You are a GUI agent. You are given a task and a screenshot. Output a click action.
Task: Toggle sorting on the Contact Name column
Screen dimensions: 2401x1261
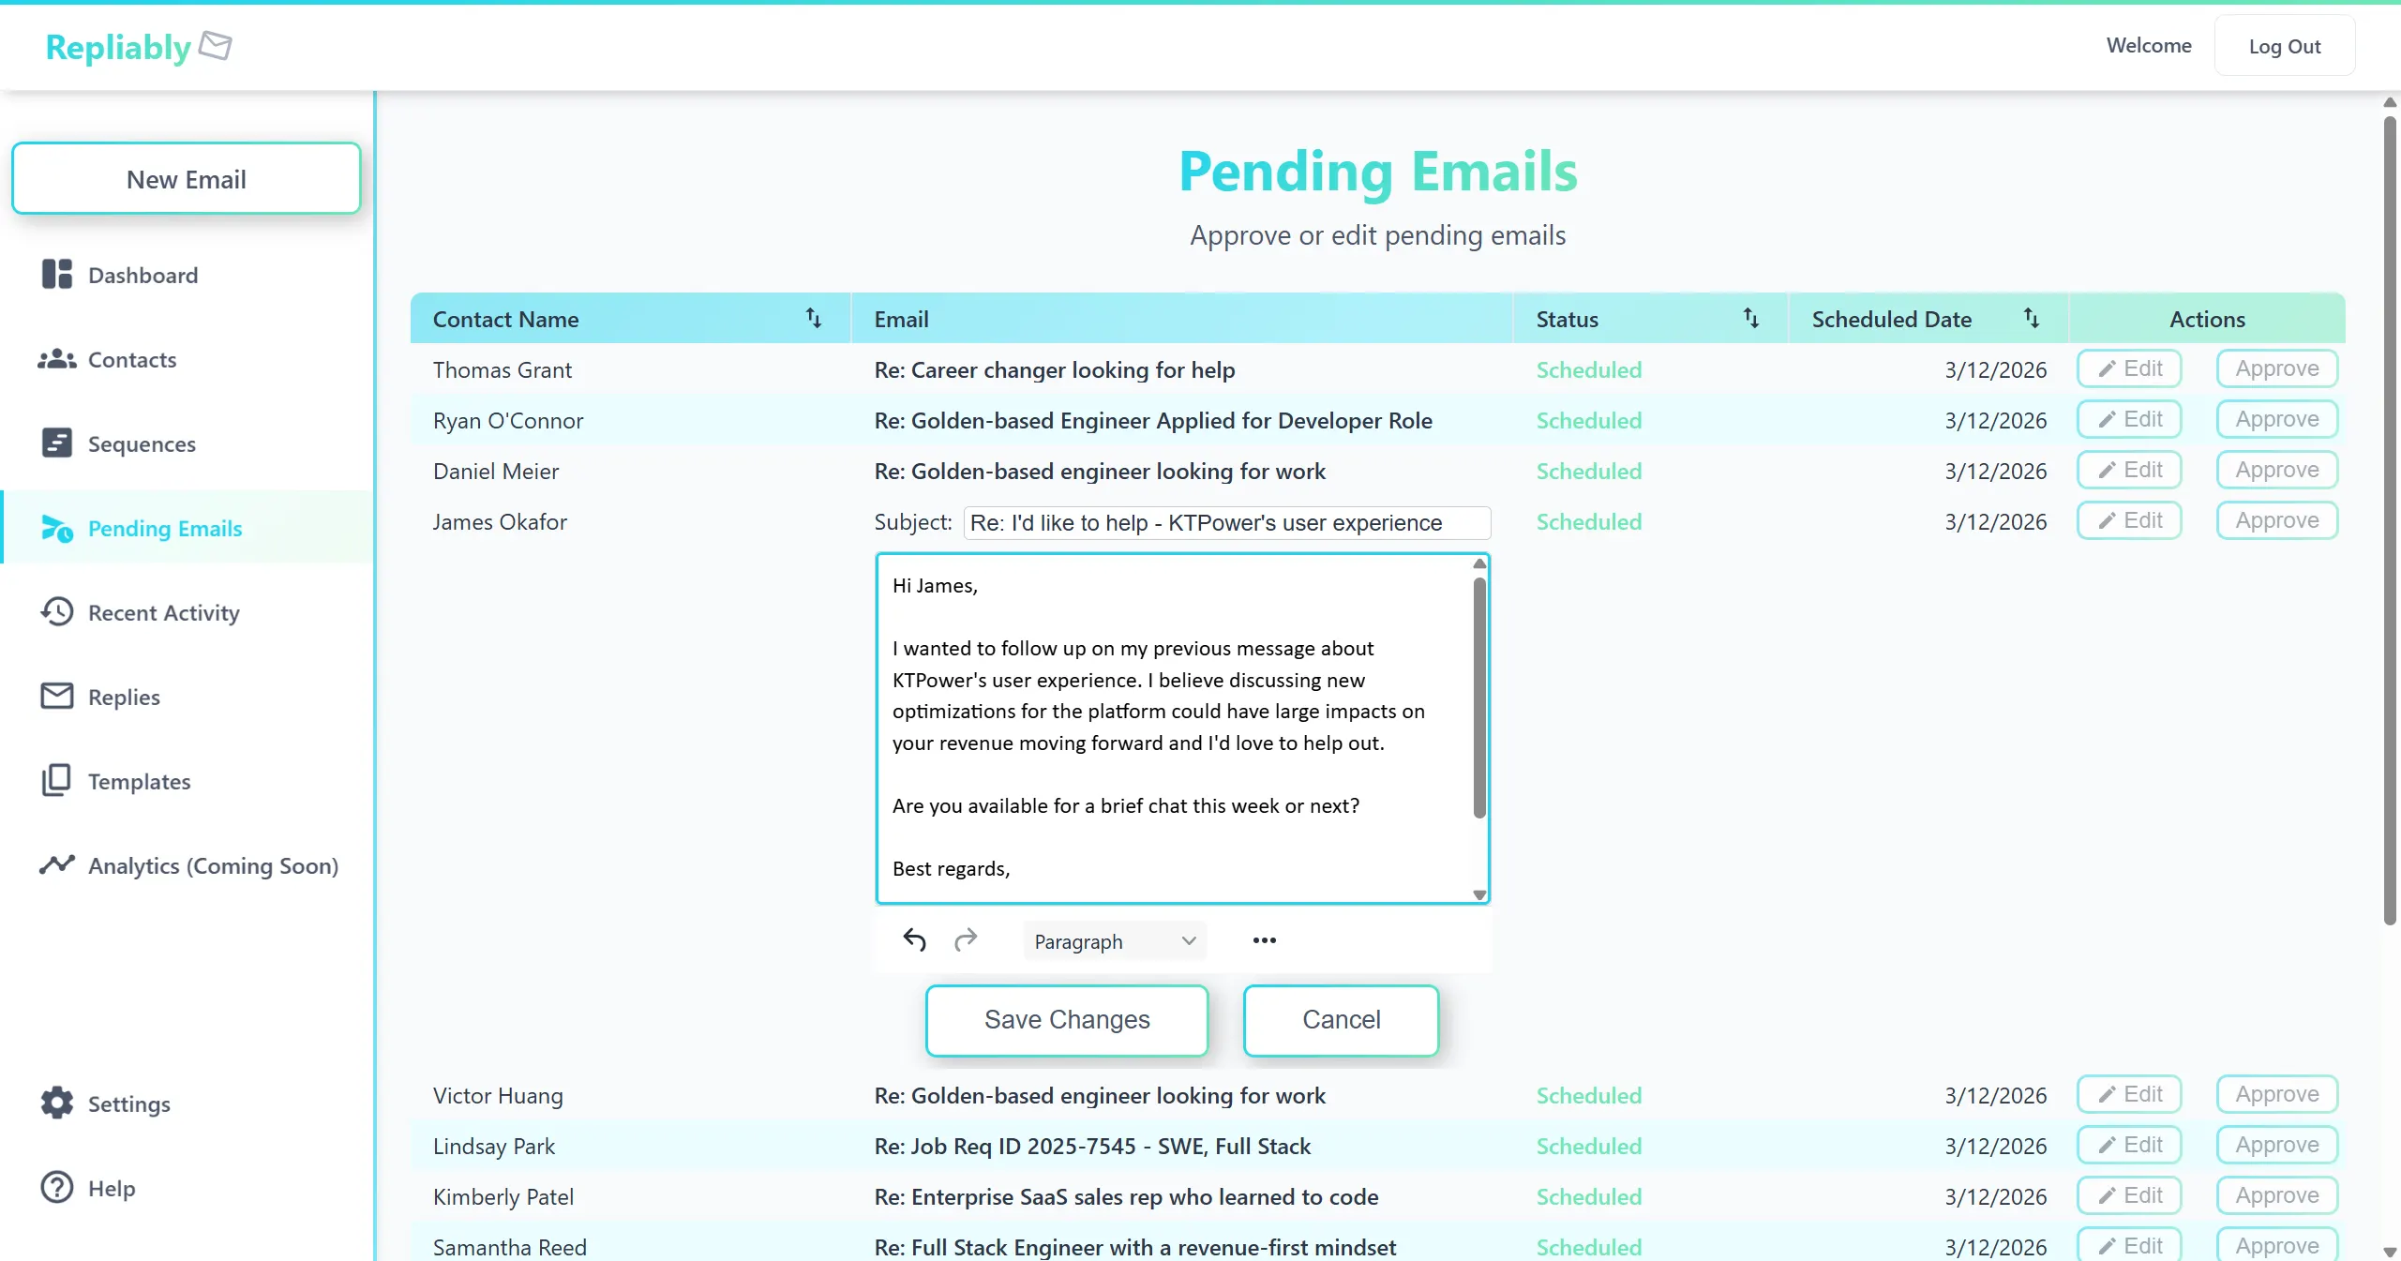click(813, 319)
